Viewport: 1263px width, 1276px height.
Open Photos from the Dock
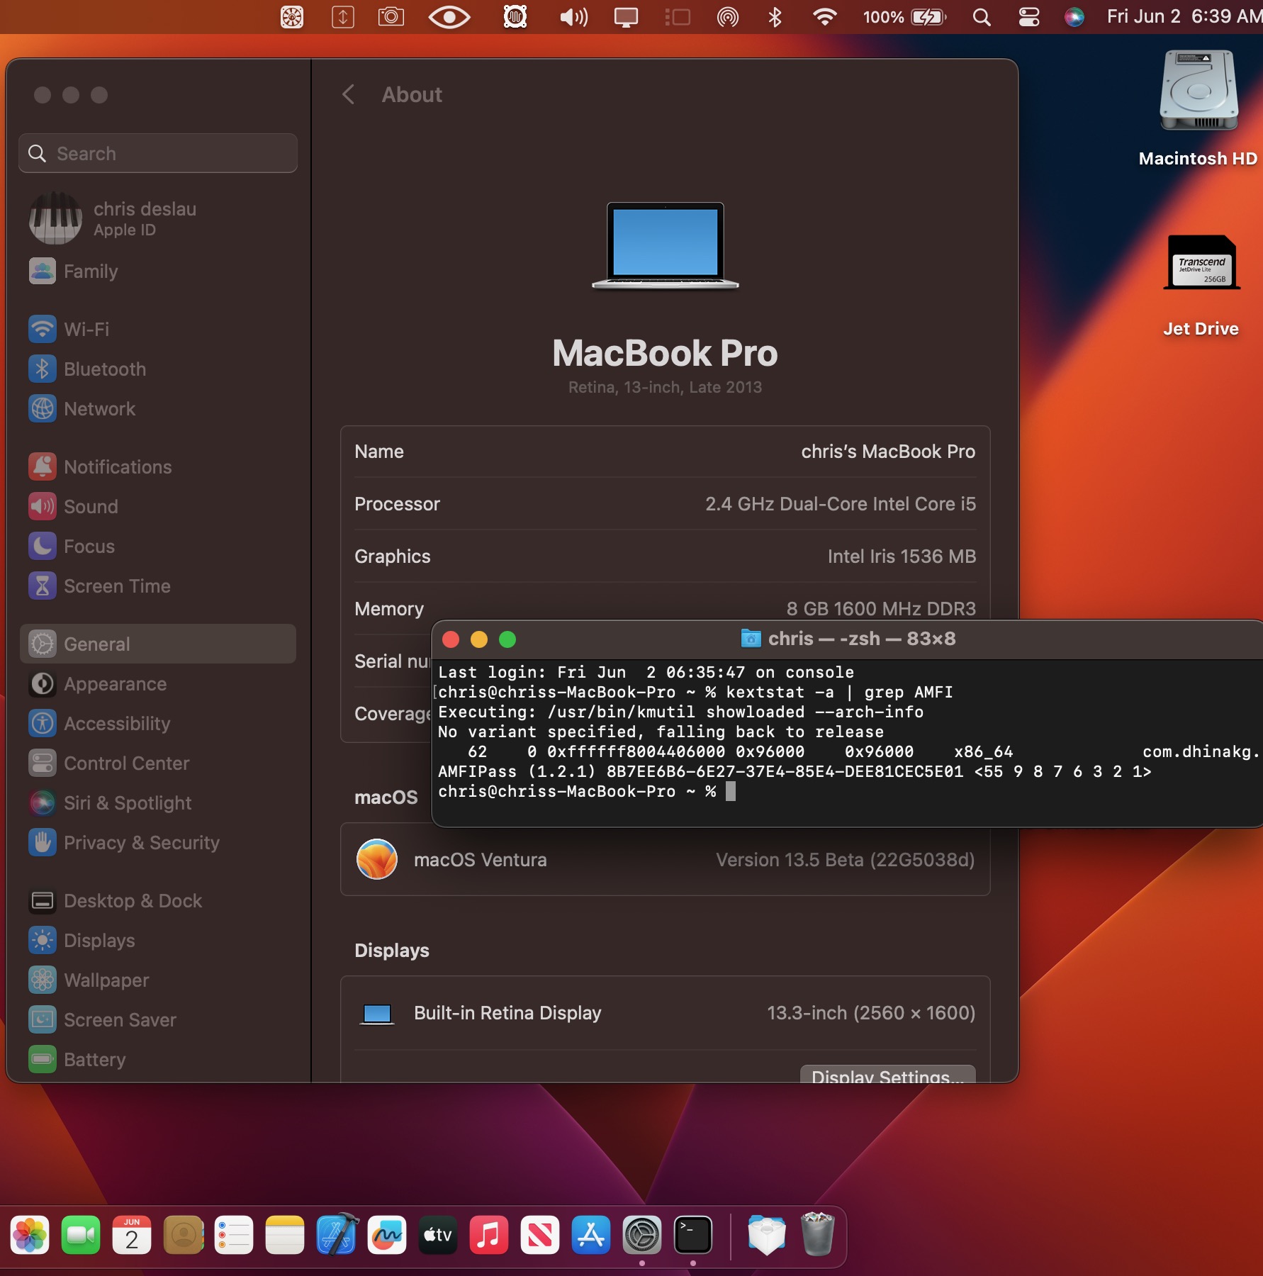30,1236
